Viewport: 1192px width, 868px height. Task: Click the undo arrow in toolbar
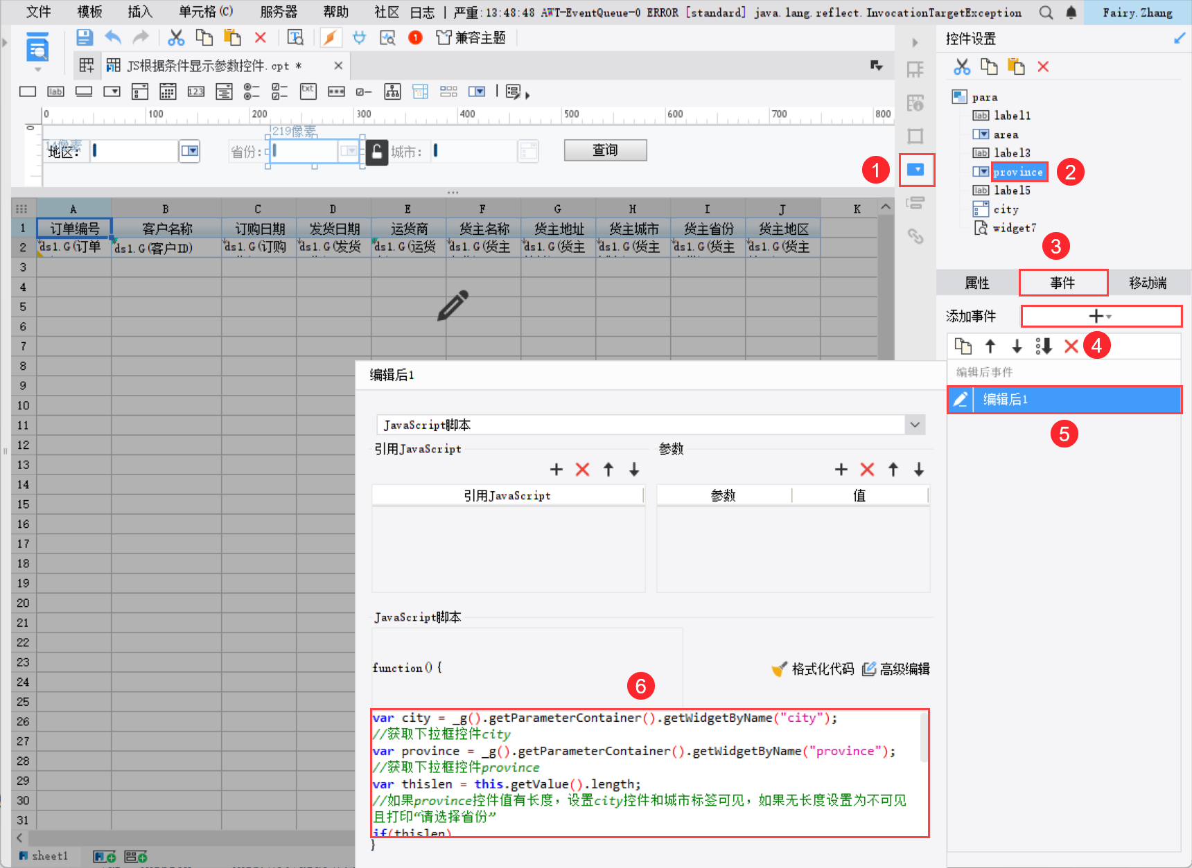(x=113, y=37)
